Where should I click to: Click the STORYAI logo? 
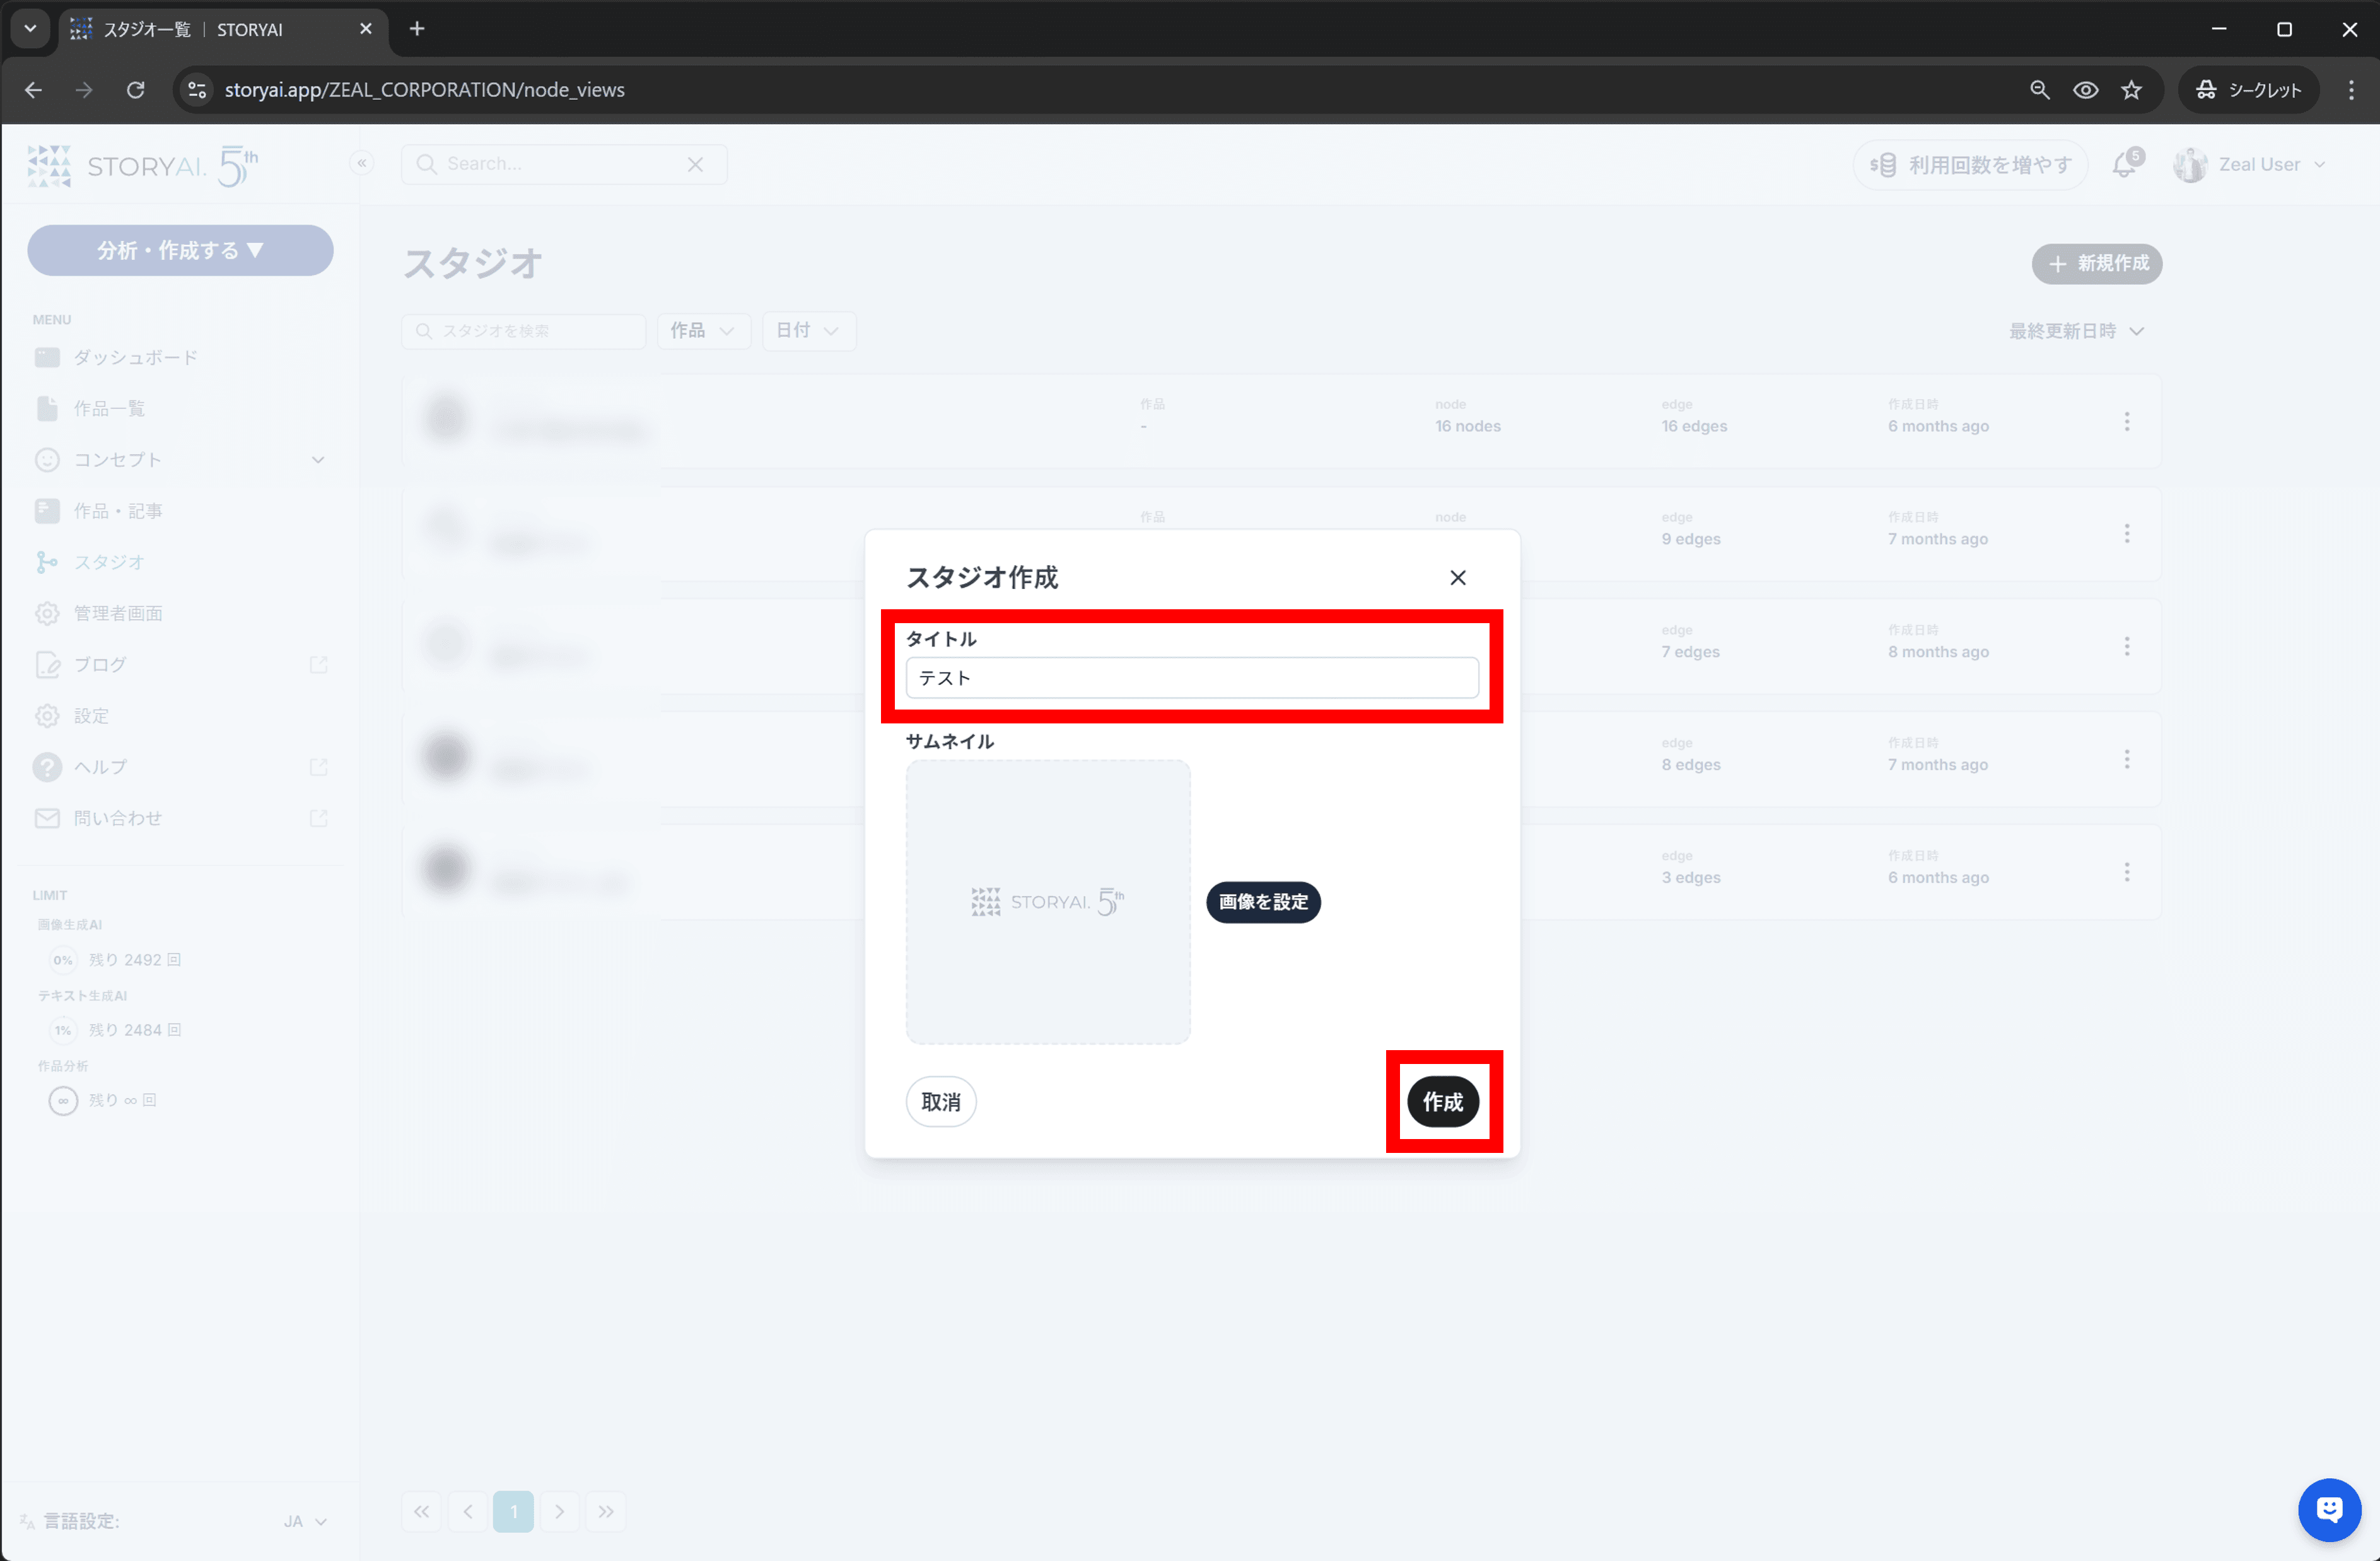(143, 165)
